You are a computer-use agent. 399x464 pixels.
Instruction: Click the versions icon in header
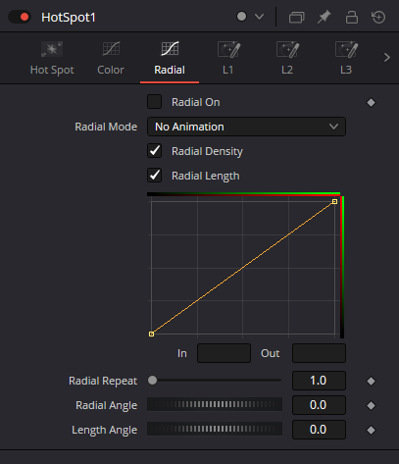(297, 17)
